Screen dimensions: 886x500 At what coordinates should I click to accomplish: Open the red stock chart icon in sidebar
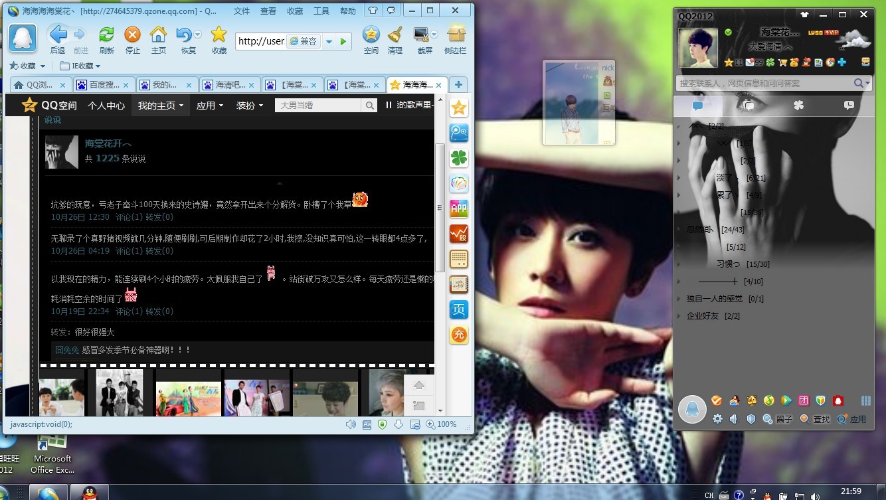(459, 234)
